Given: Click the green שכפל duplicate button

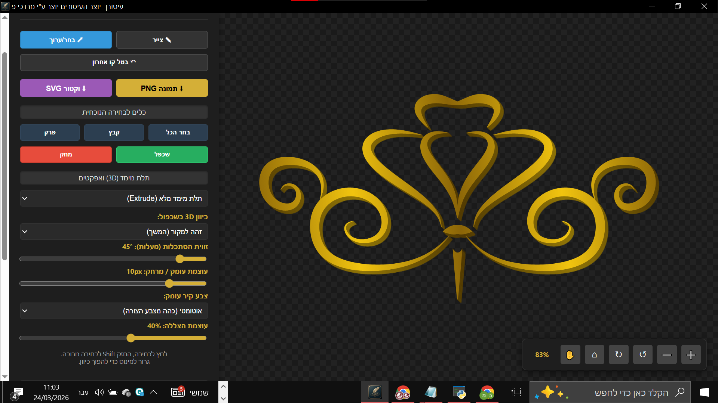Looking at the screenshot, I should [162, 154].
